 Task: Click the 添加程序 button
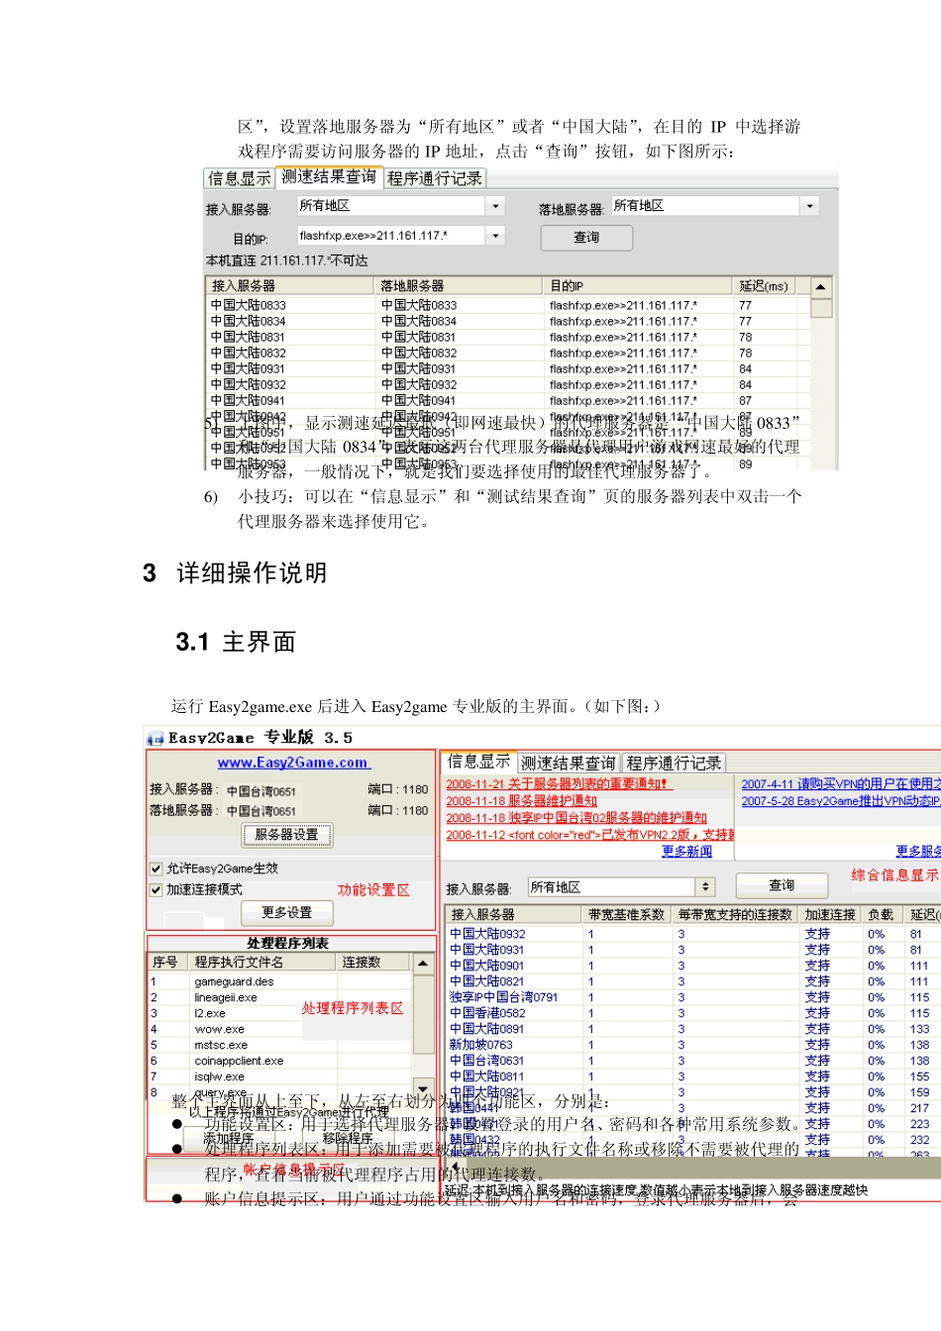click(x=229, y=1139)
